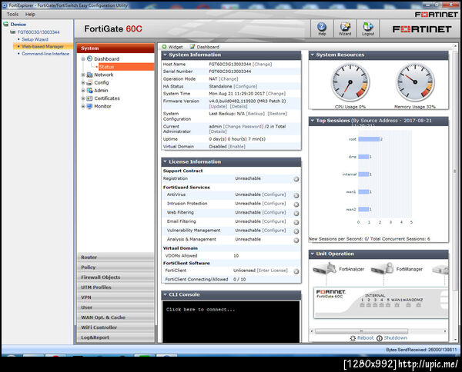
Task: Collapse the Dashboard tree node
Action: tap(83, 59)
